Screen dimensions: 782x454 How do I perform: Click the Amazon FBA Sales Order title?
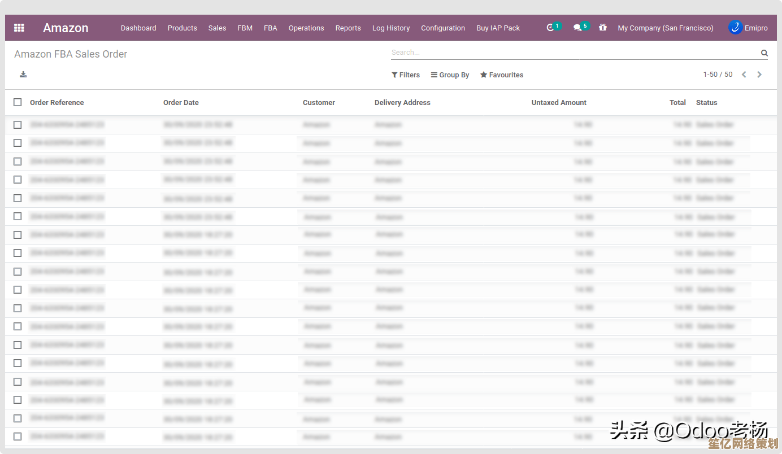click(71, 54)
